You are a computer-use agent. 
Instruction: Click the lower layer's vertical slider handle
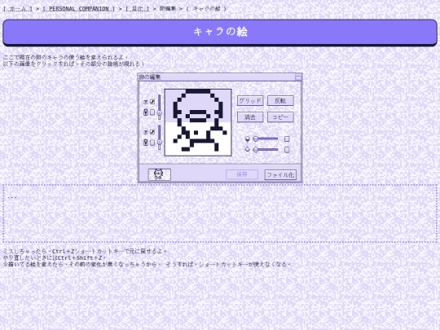(160, 143)
